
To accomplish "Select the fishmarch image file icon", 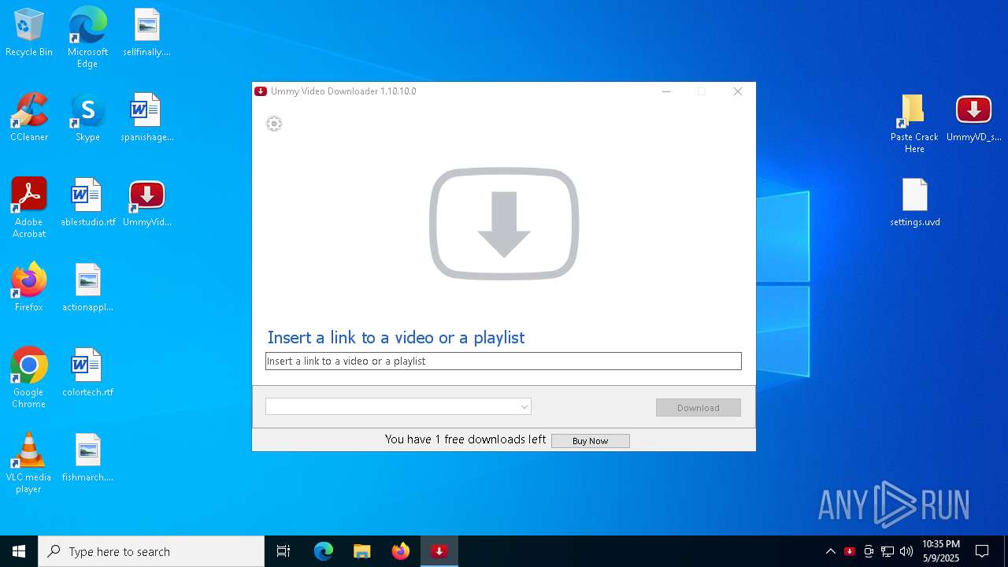I will click(87, 458).
